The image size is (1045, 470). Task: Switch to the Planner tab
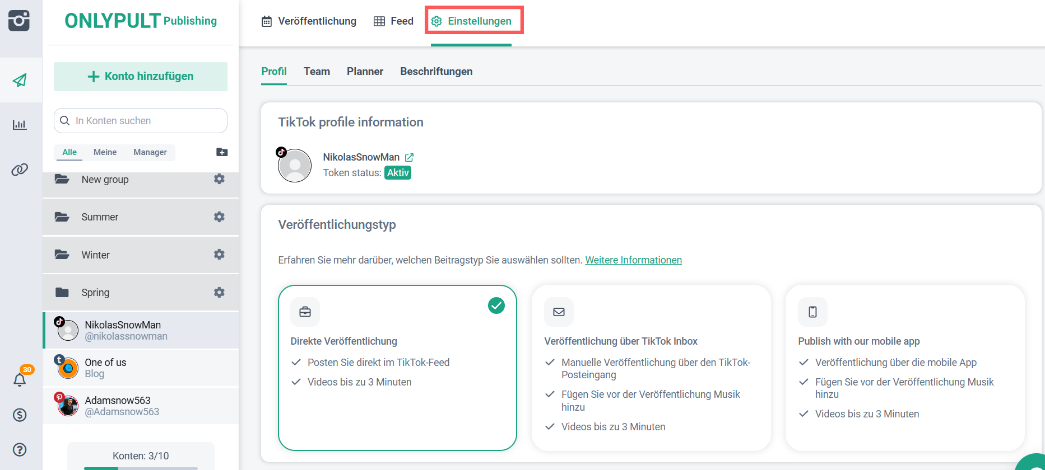tap(365, 72)
